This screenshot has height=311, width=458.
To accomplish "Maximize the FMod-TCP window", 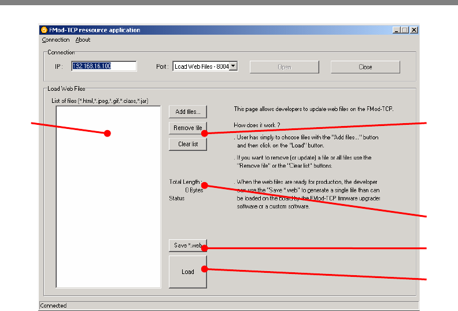I will [405, 30].
